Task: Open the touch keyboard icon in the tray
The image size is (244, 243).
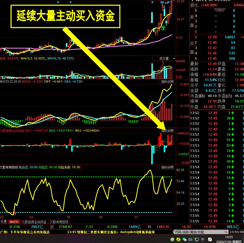Action: tap(210, 239)
